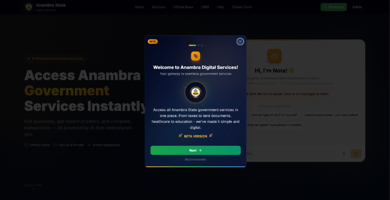Open the GRM navigation item

click(205, 7)
